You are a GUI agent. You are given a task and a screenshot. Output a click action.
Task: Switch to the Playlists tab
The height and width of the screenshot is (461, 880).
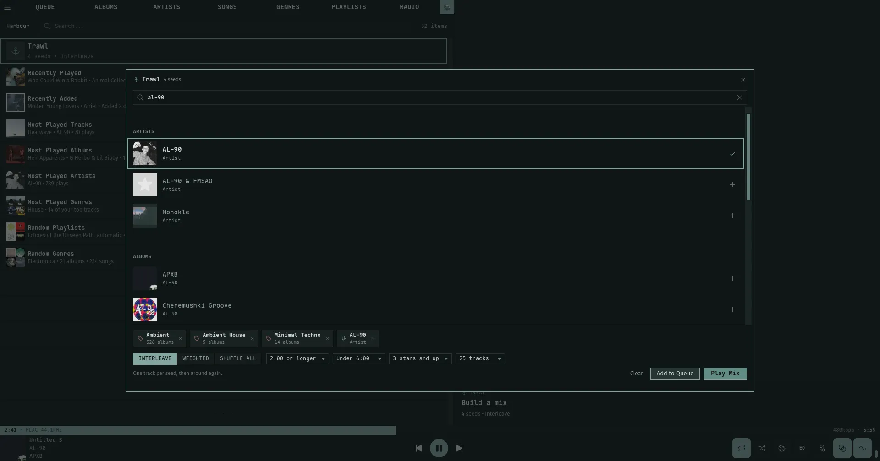click(349, 7)
